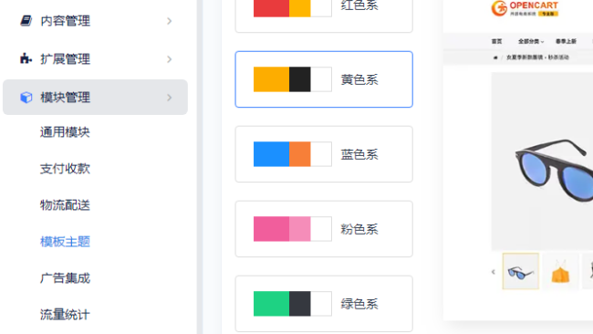Expand the 内容管理 menu chevron
This screenshot has height=334, width=593.
[x=169, y=21]
